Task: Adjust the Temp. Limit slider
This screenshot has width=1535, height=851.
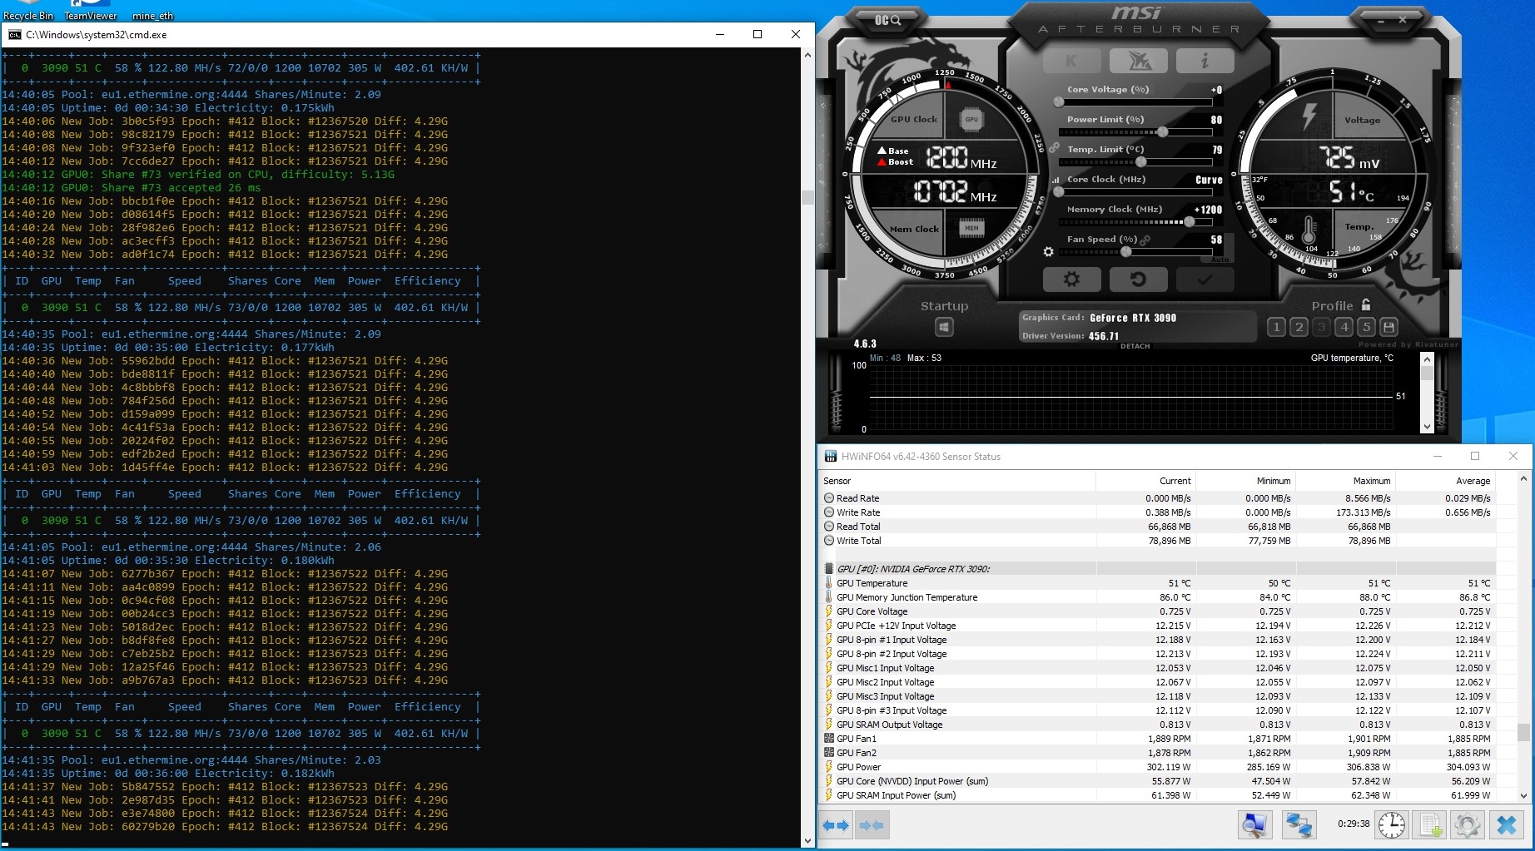Action: [x=1135, y=162]
